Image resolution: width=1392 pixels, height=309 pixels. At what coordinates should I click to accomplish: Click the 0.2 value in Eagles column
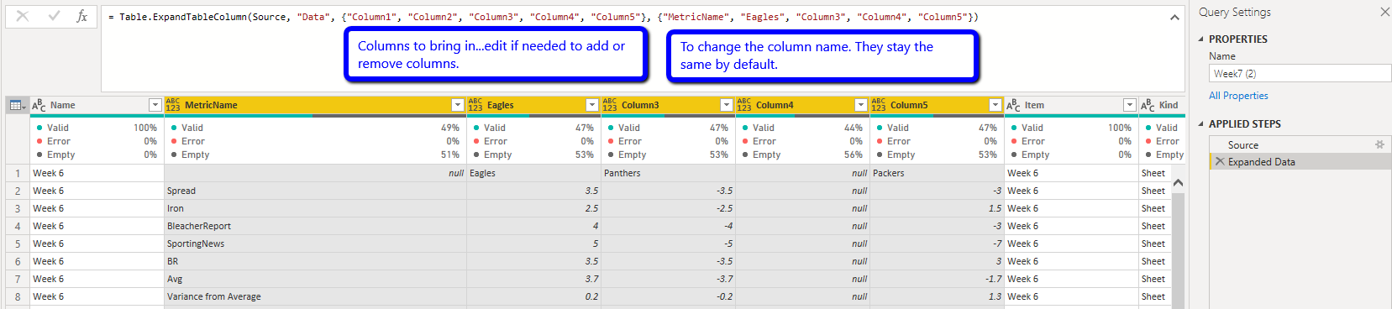click(533, 296)
